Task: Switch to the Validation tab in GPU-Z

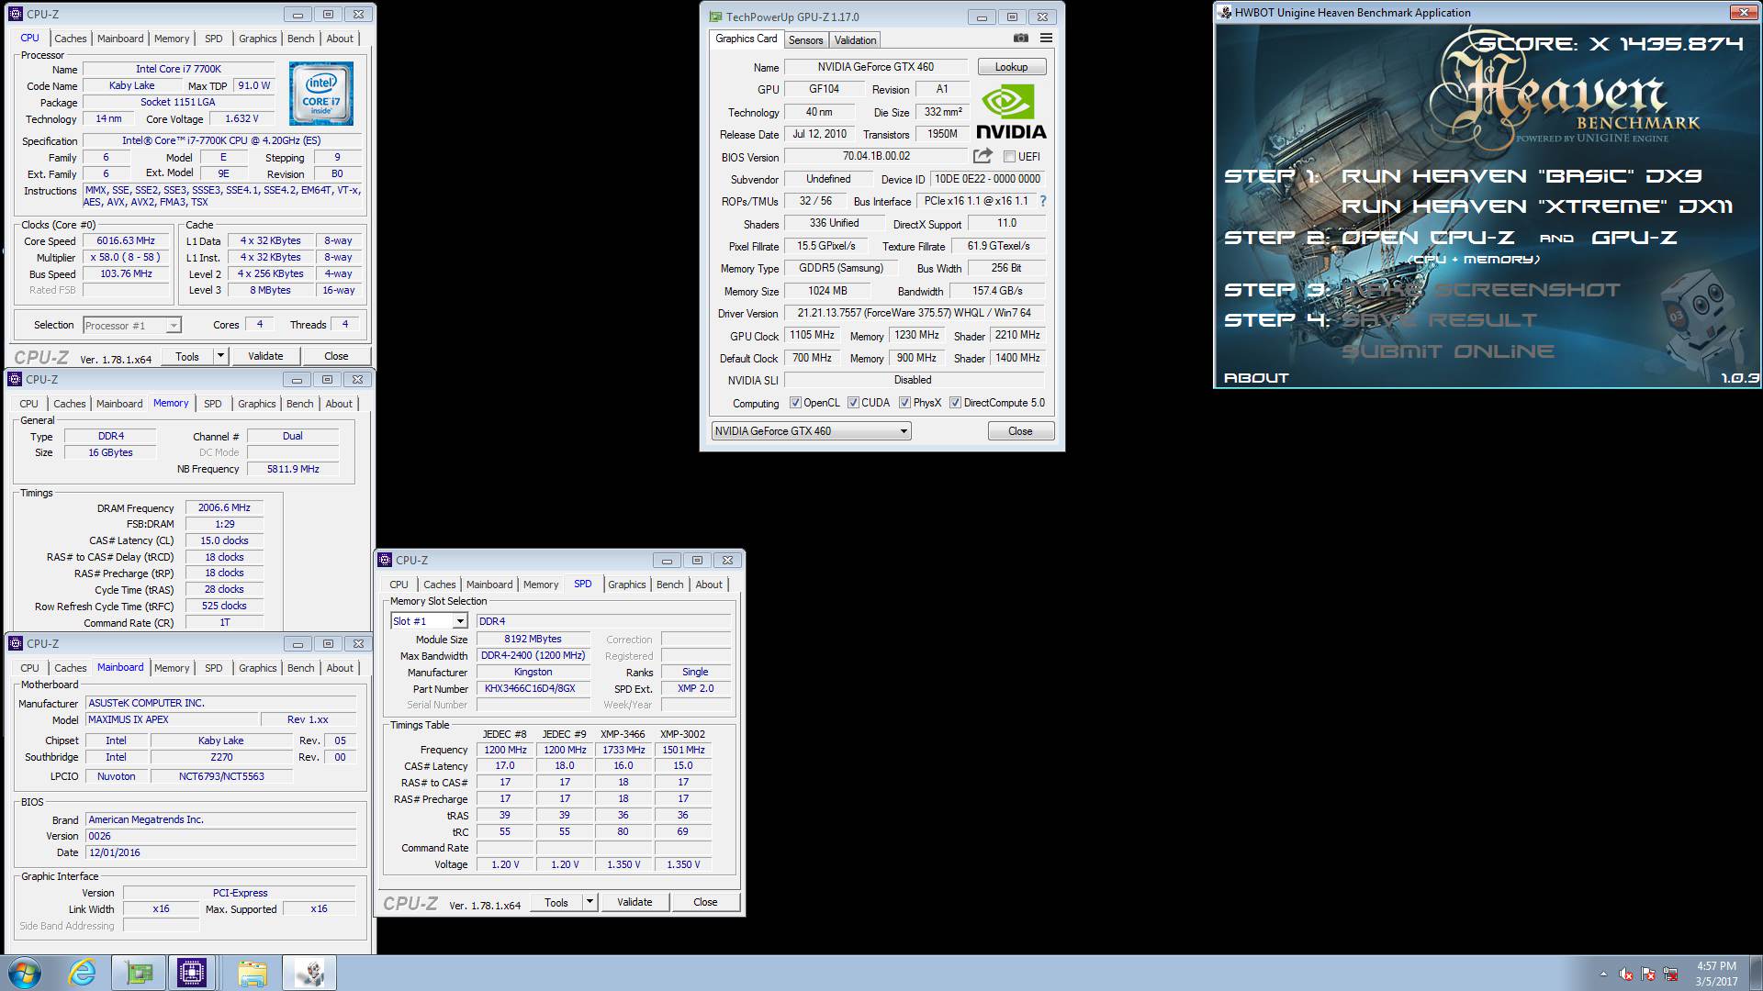Action: 855,39
